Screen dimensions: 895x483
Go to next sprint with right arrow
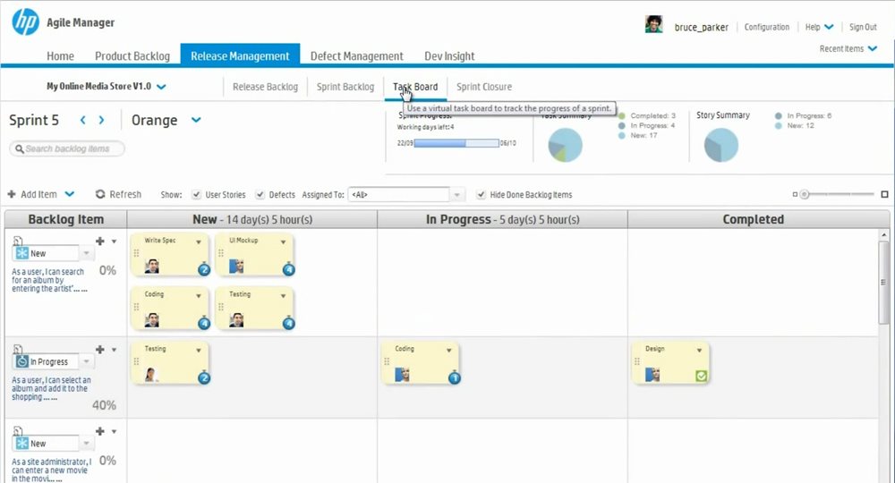point(102,120)
